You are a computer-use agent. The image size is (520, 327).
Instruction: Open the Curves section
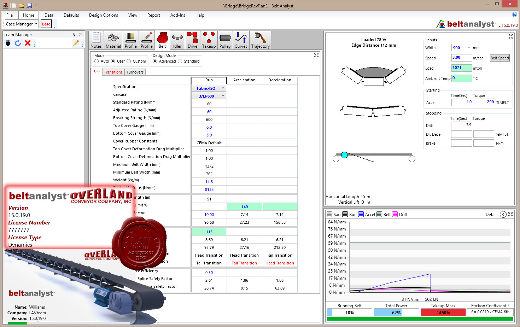(241, 40)
